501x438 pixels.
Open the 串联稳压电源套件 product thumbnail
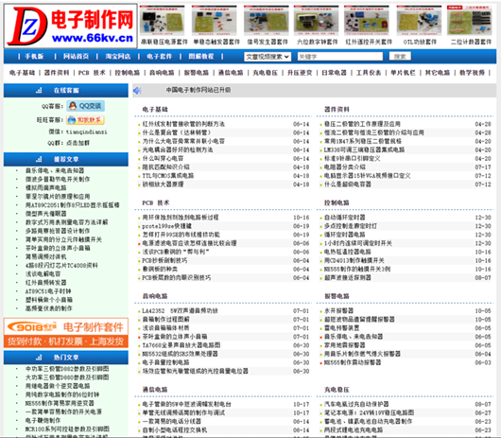coord(162,21)
